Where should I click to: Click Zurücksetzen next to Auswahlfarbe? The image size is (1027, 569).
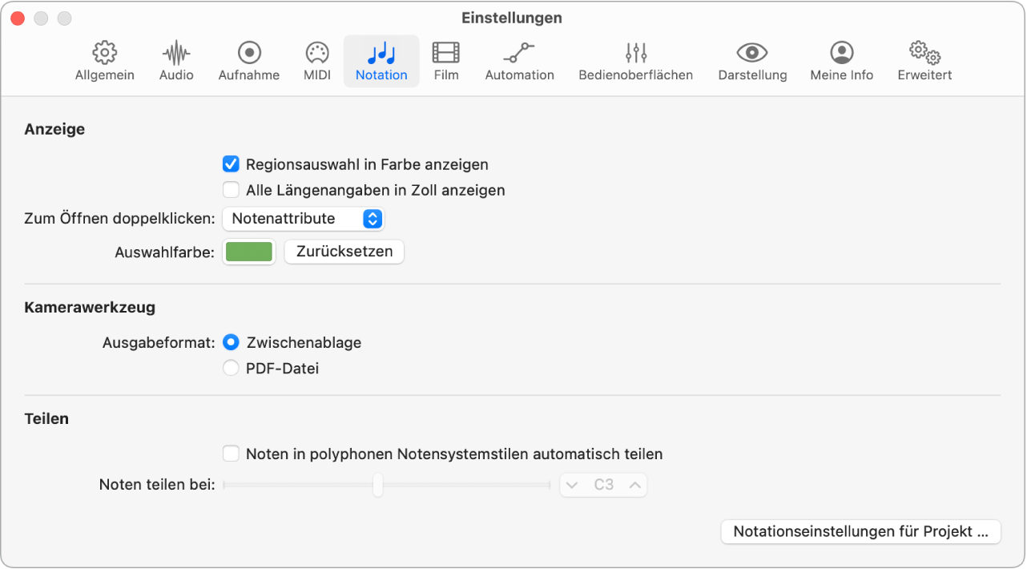(344, 251)
